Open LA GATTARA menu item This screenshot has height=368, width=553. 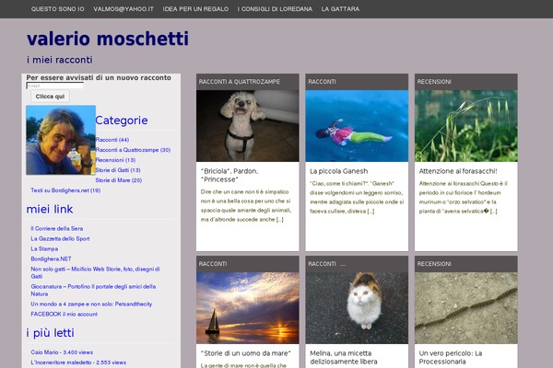click(340, 9)
